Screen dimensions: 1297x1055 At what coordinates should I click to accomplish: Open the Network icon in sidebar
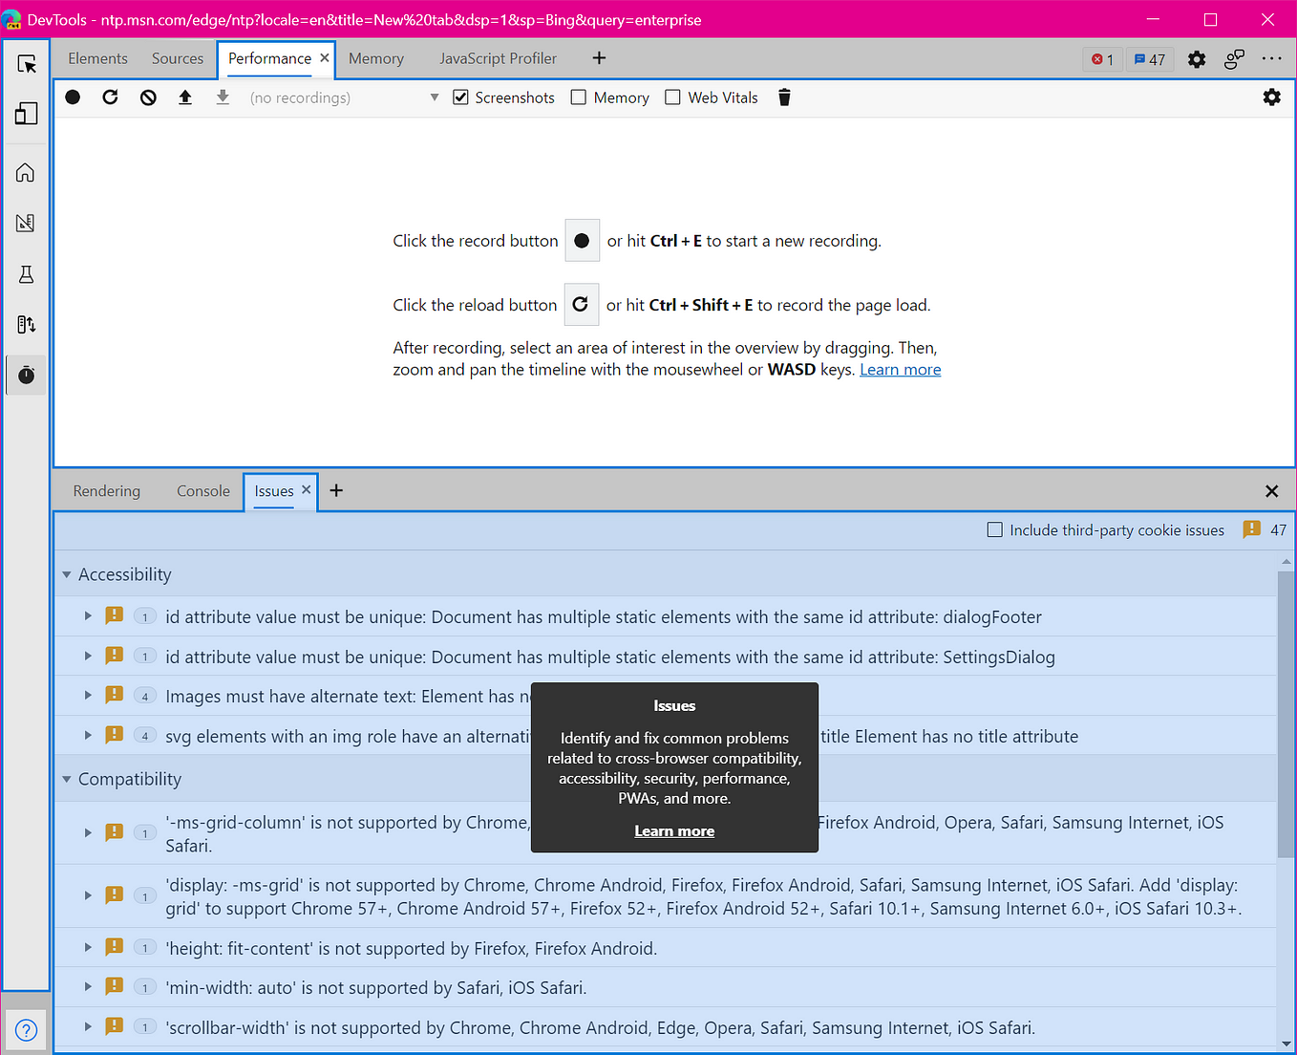(26, 325)
